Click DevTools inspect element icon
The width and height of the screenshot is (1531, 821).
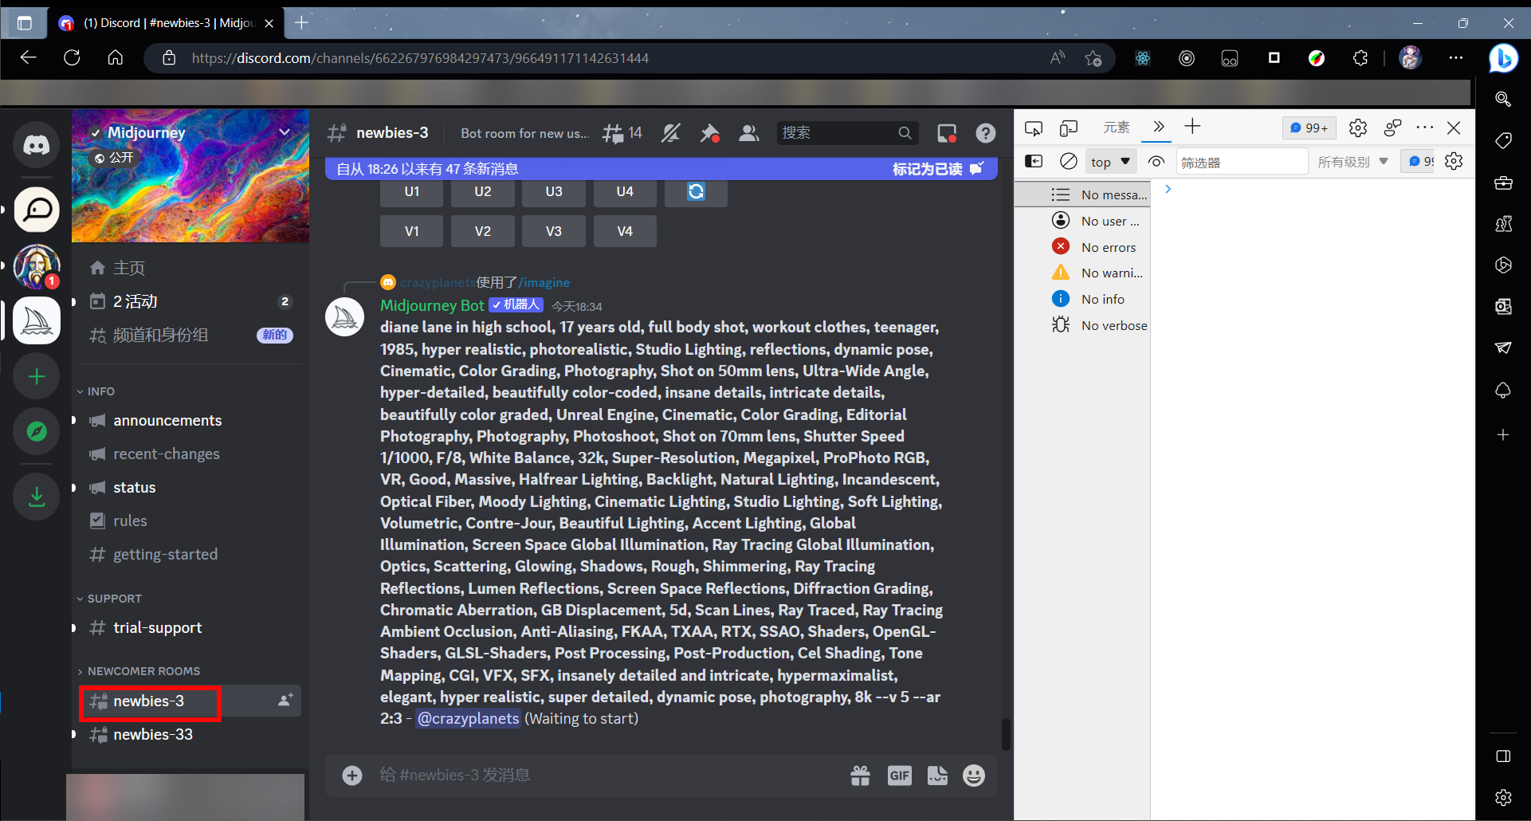(x=1034, y=128)
